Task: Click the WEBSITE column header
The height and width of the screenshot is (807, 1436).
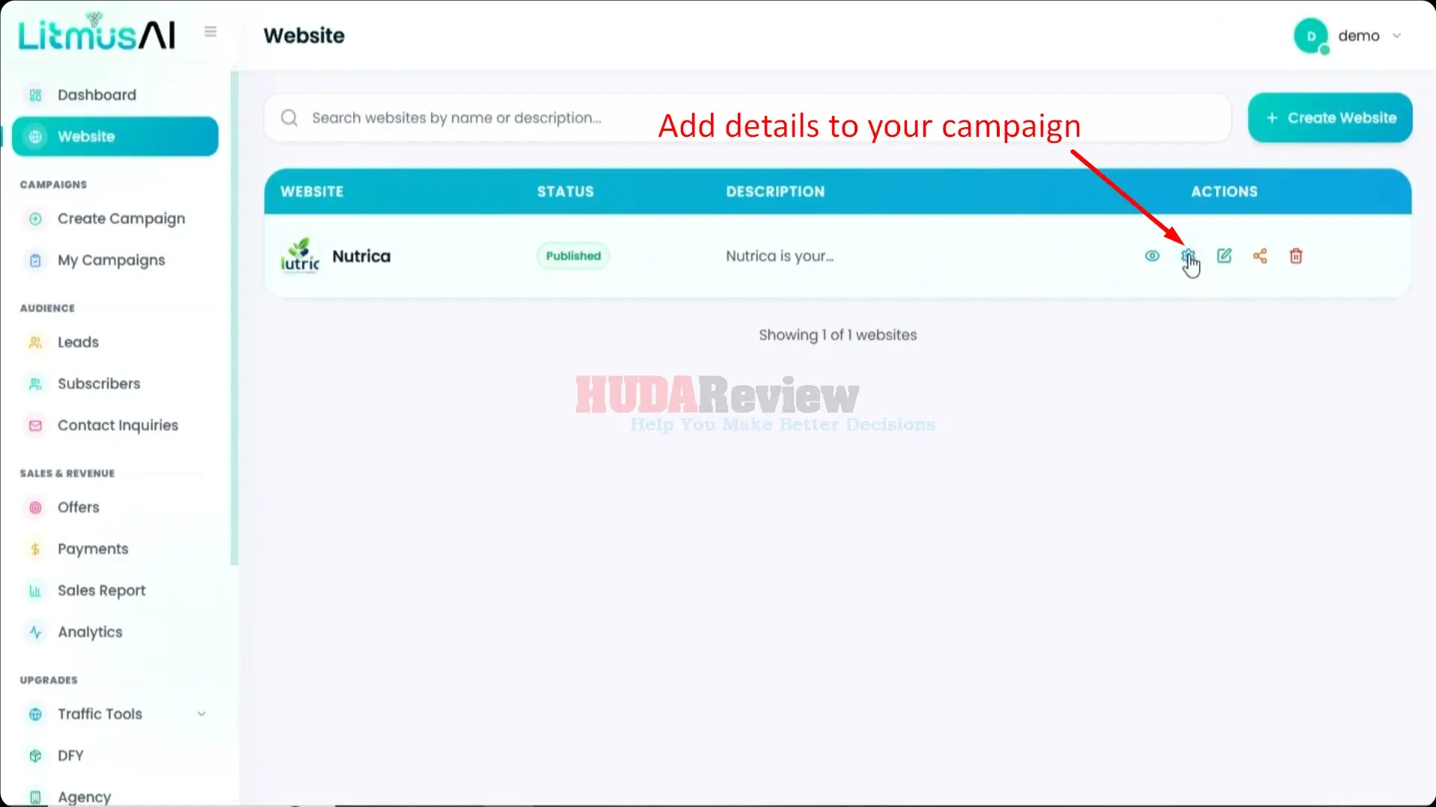Action: pos(312,191)
